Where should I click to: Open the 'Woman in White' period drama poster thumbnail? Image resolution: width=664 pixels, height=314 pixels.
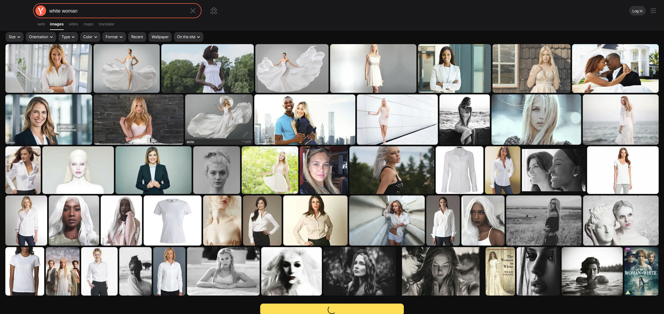pyautogui.click(x=63, y=271)
